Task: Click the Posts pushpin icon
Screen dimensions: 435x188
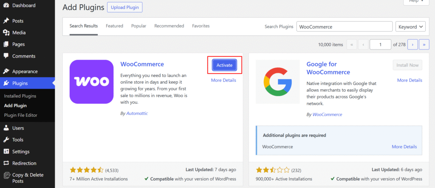Action: point(6,21)
